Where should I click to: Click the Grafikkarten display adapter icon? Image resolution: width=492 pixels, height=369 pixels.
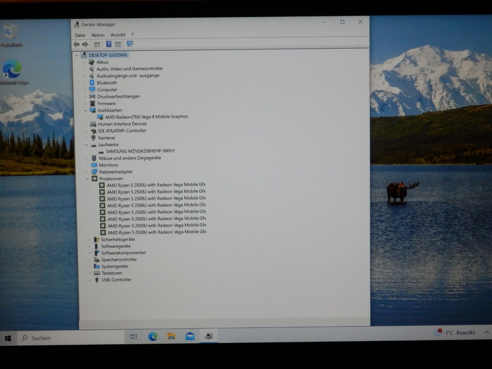coord(93,110)
